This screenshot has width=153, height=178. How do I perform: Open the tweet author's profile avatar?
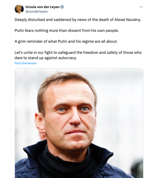click(x=19, y=9)
